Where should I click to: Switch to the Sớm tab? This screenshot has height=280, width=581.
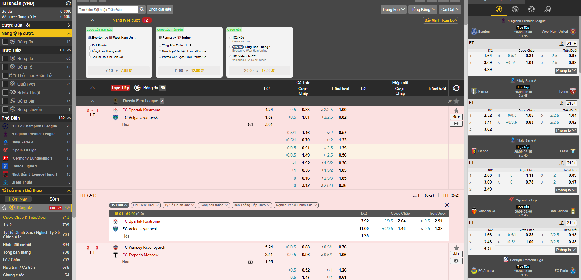[54, 199]
